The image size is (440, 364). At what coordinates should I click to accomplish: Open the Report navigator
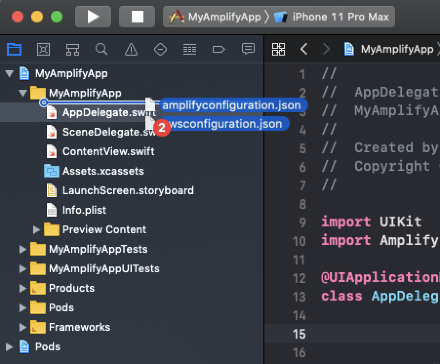tap(248, 49)
